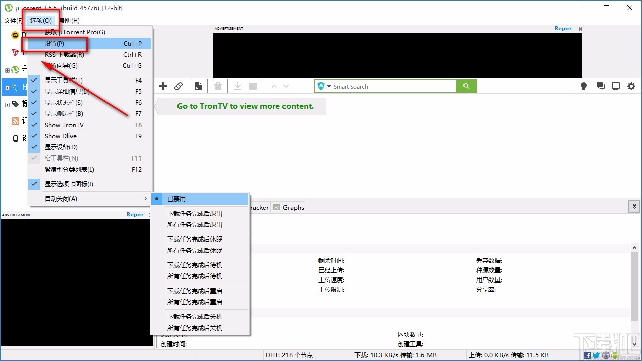Open the chat bubbles icon
642x361 pixels.
tap(601, 86)
